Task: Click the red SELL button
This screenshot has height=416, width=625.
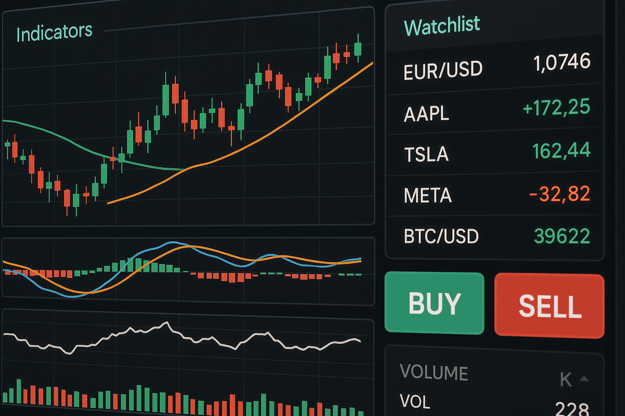Action: tap(549, 305)
